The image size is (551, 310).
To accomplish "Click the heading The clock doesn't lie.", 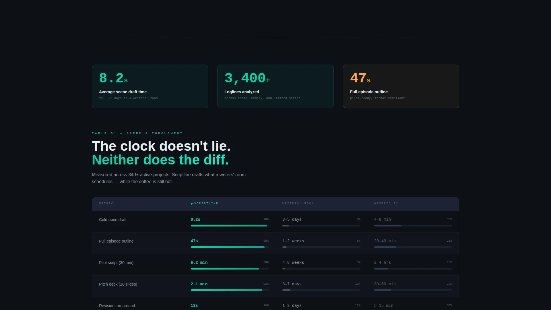I will click(161, 146).
